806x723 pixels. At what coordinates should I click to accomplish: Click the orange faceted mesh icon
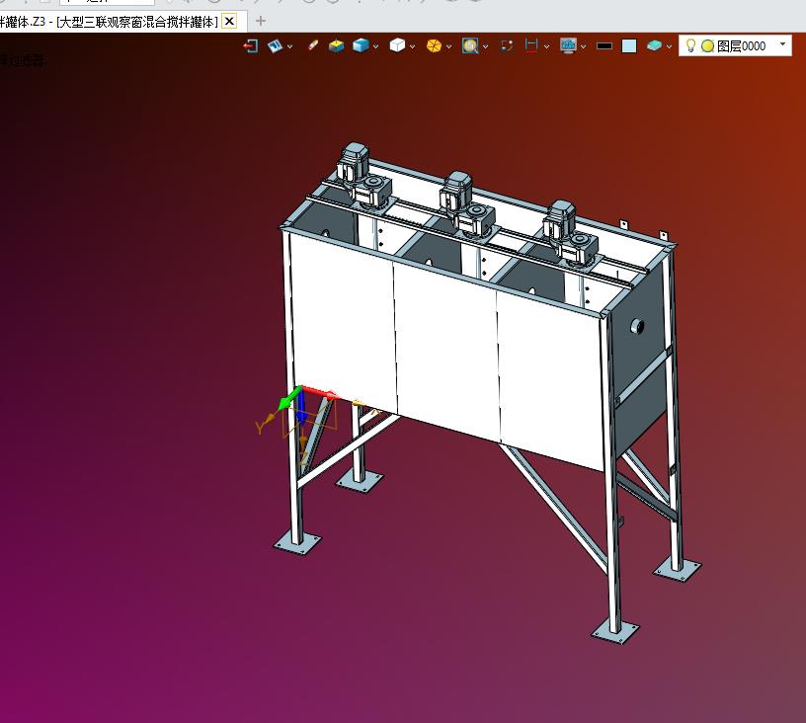pyautogui.click(x=434, y=45)
